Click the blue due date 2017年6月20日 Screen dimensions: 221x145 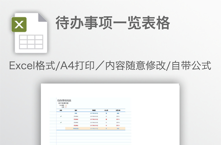point(94,113)
